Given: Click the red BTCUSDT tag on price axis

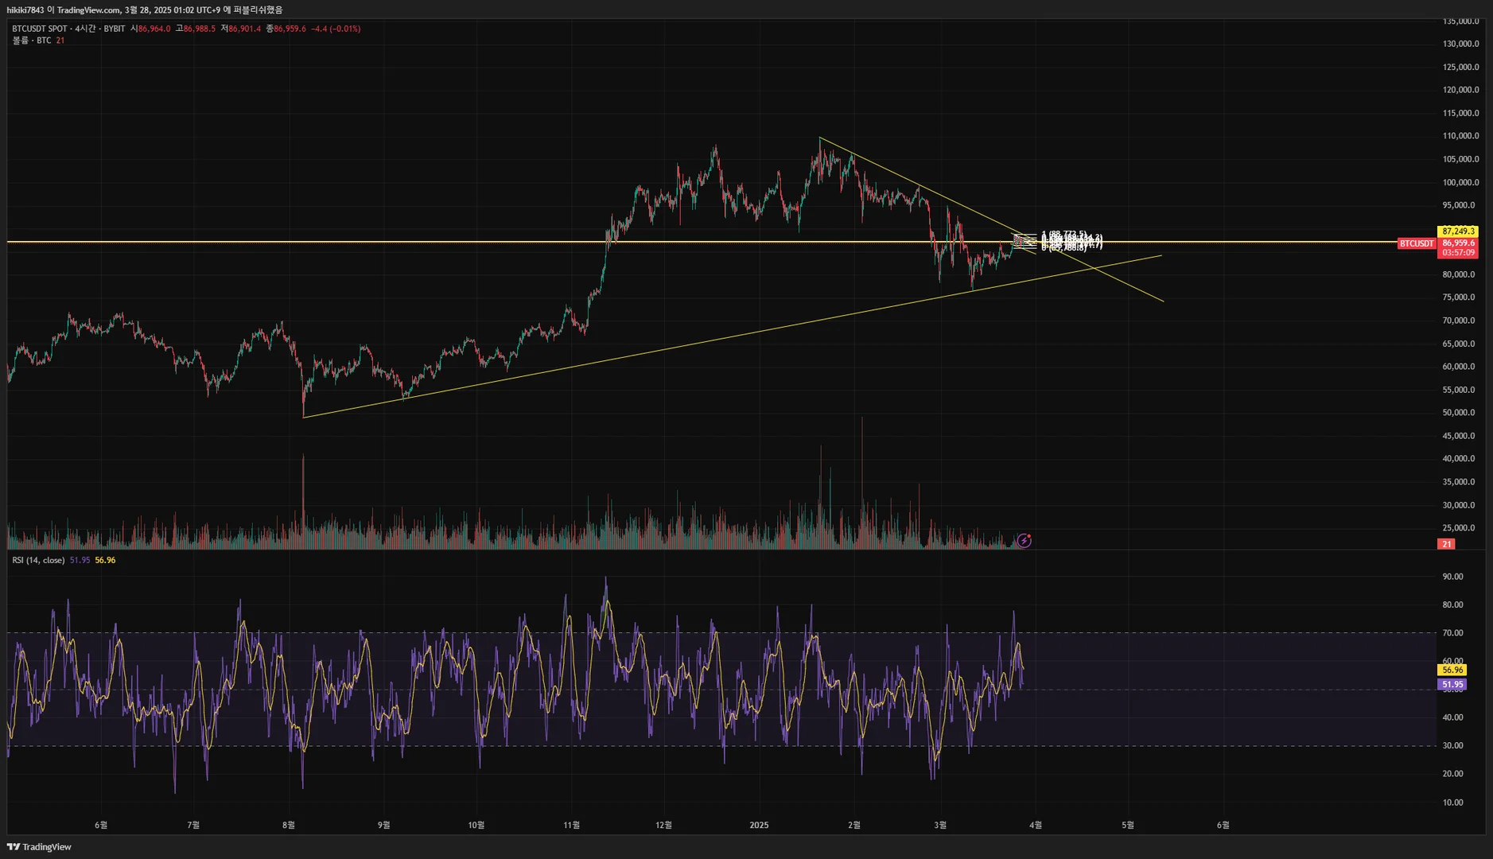Looking at the screenshot, I should [x=1417, y=243].
